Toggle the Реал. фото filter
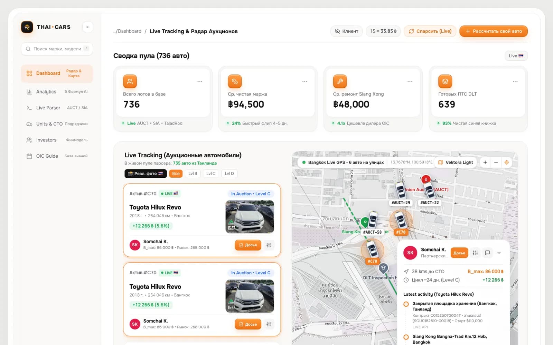Screen dimensions: 553x345 146,174
